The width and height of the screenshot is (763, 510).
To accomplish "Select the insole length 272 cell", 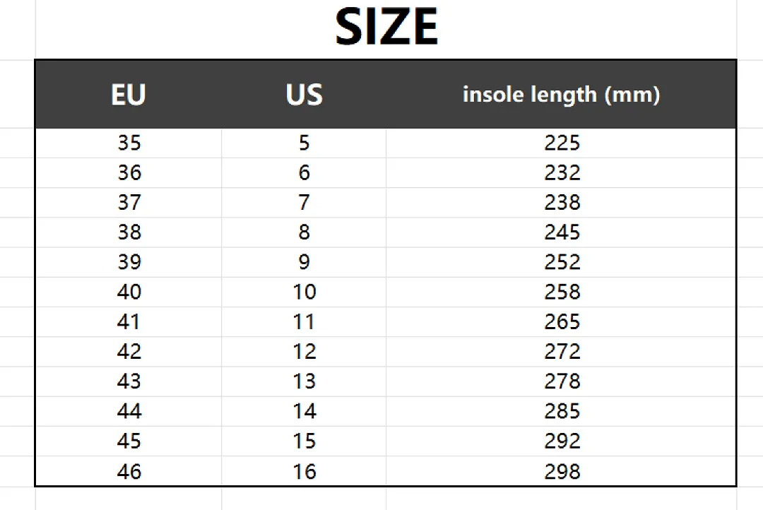I will point(562,351).
